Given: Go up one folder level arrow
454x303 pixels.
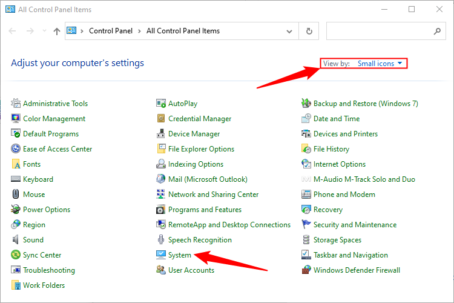Looking at the screenshot, I should point(57,31).
